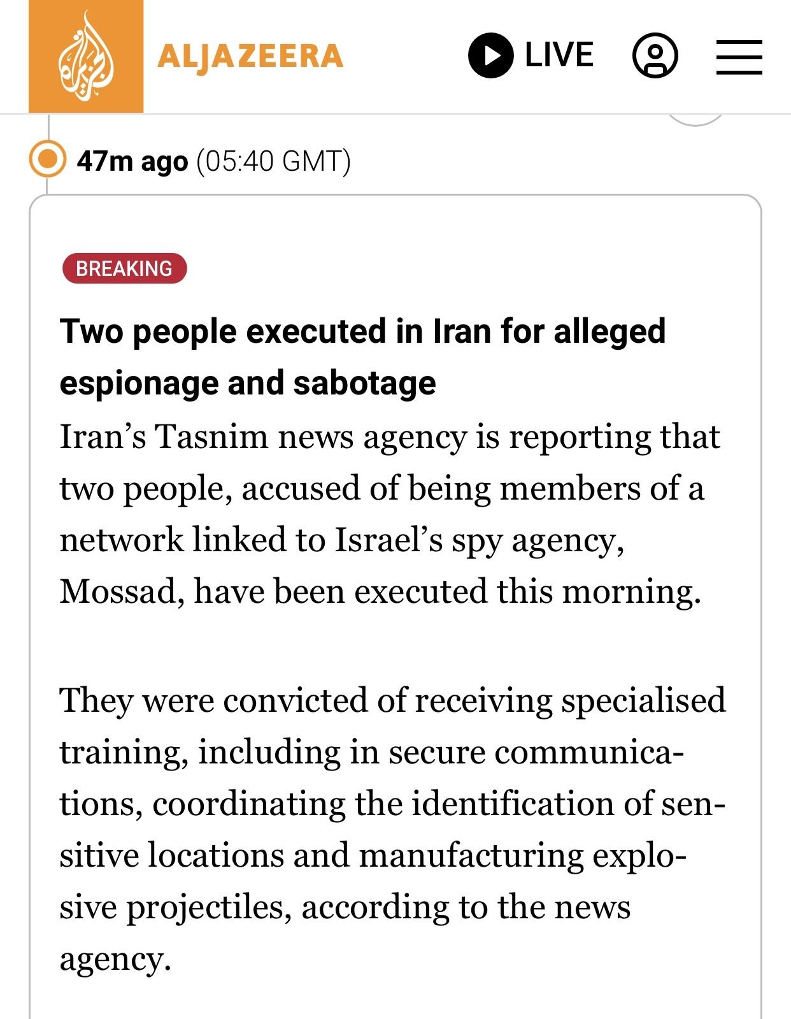This screenshot has height=1019, width=791.
Task: Select the orange live-blog timeline dot
Action: (48, 159)
